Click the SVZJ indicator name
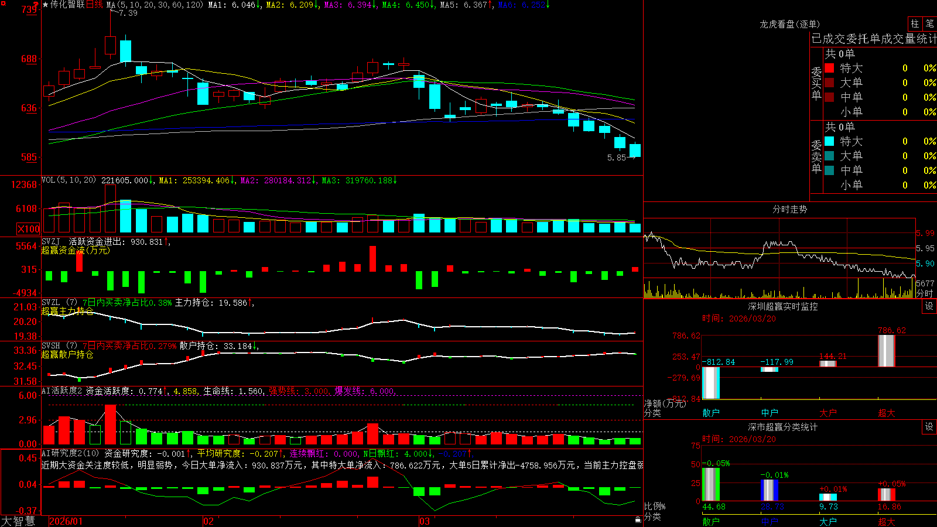 point(51,241)
